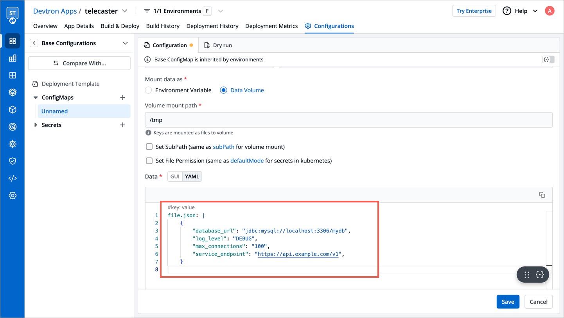Click the copy icon in the Data editor
The width and height of the screenshot is (564, 318).
coord(542,195)
